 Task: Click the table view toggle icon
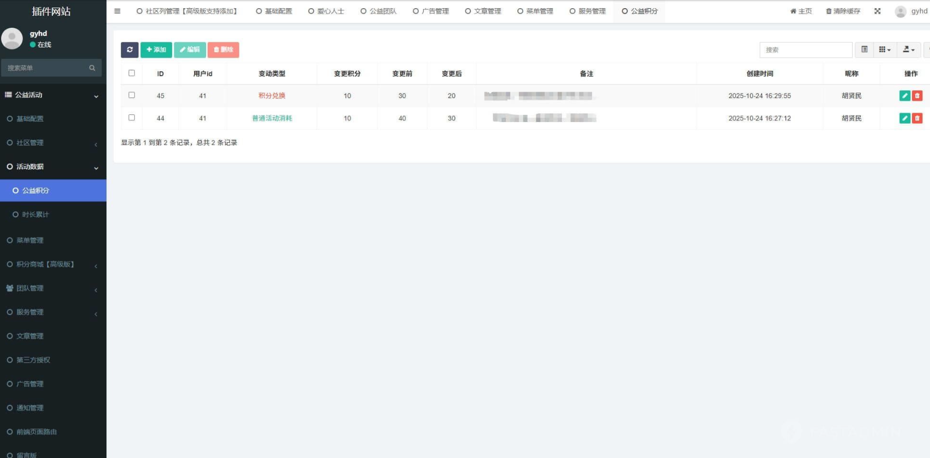(864, 50)
